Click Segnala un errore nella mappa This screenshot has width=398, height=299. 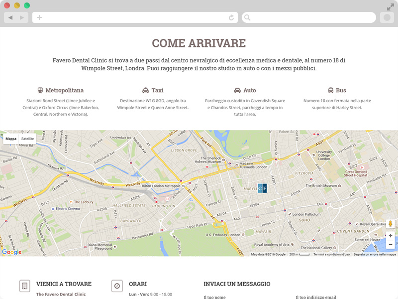point(375,254)
